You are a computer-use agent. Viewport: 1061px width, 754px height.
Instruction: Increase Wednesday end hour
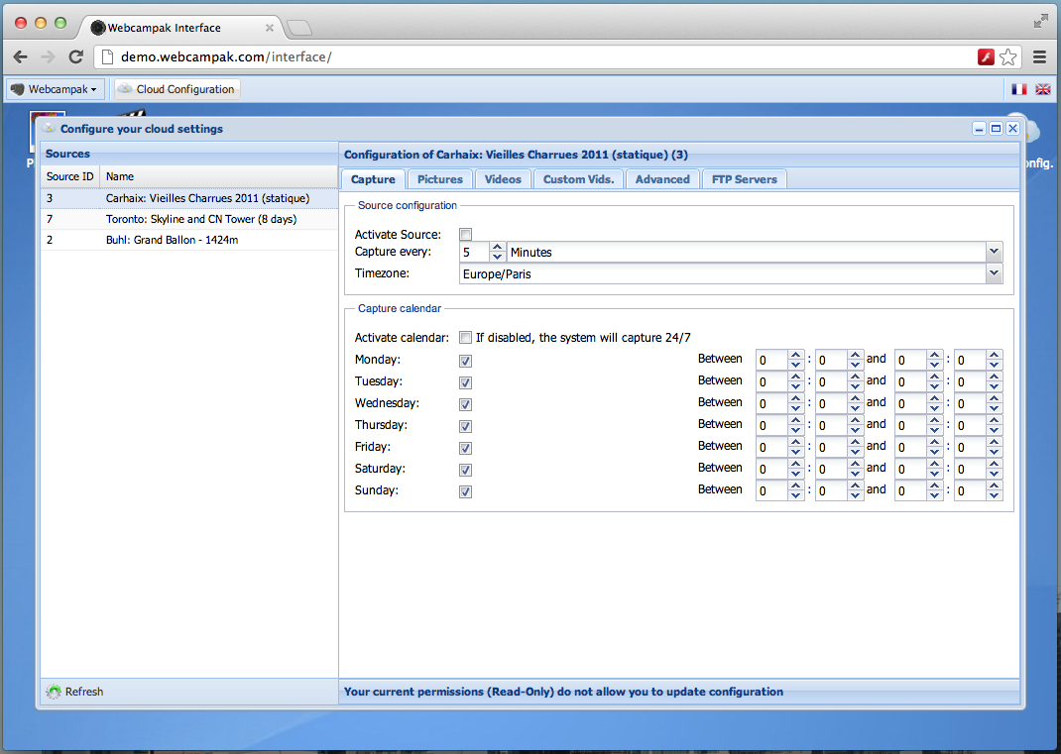click(934, 398)
